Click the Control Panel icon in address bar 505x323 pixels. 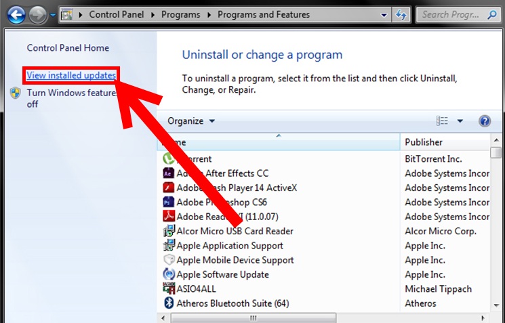point(66,15)
